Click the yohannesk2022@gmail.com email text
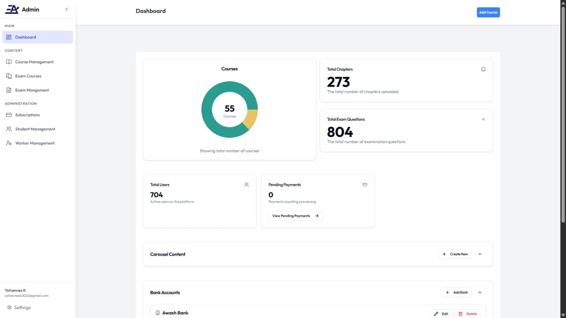Viewport: 566px width, 318px height. pyautogui.click(x=27, y=295)
